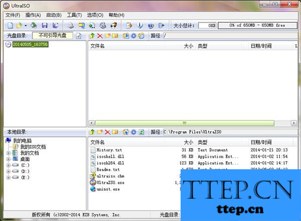
Task: Click the green Open CD/DVD disc icon
Action: [34, 26]
